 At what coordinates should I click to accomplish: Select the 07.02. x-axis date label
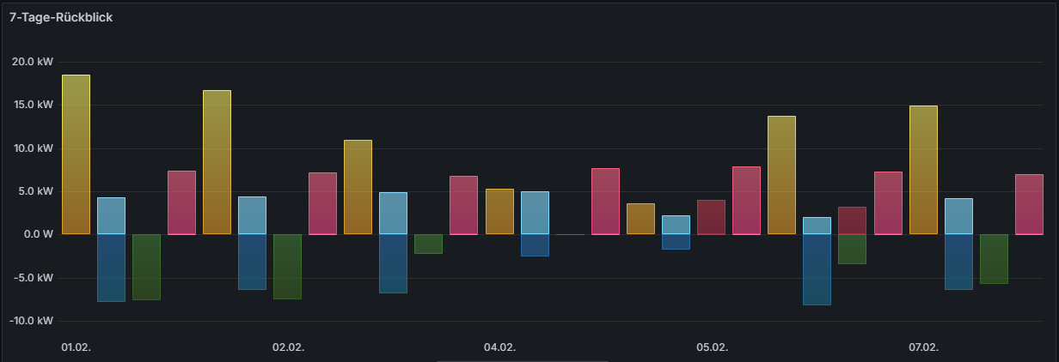(923, 347)
